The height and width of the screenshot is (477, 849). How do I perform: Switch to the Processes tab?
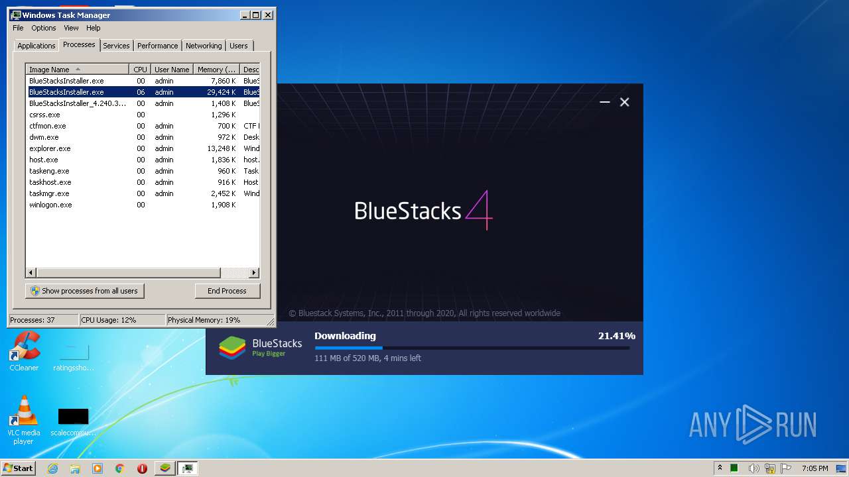[79, 44]
